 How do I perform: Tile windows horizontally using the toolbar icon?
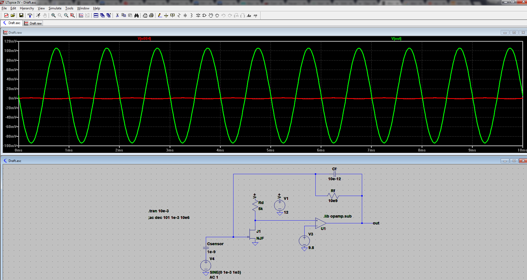[96, 15]
